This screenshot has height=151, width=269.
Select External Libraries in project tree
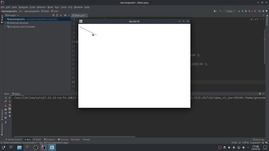click(18, 23)
